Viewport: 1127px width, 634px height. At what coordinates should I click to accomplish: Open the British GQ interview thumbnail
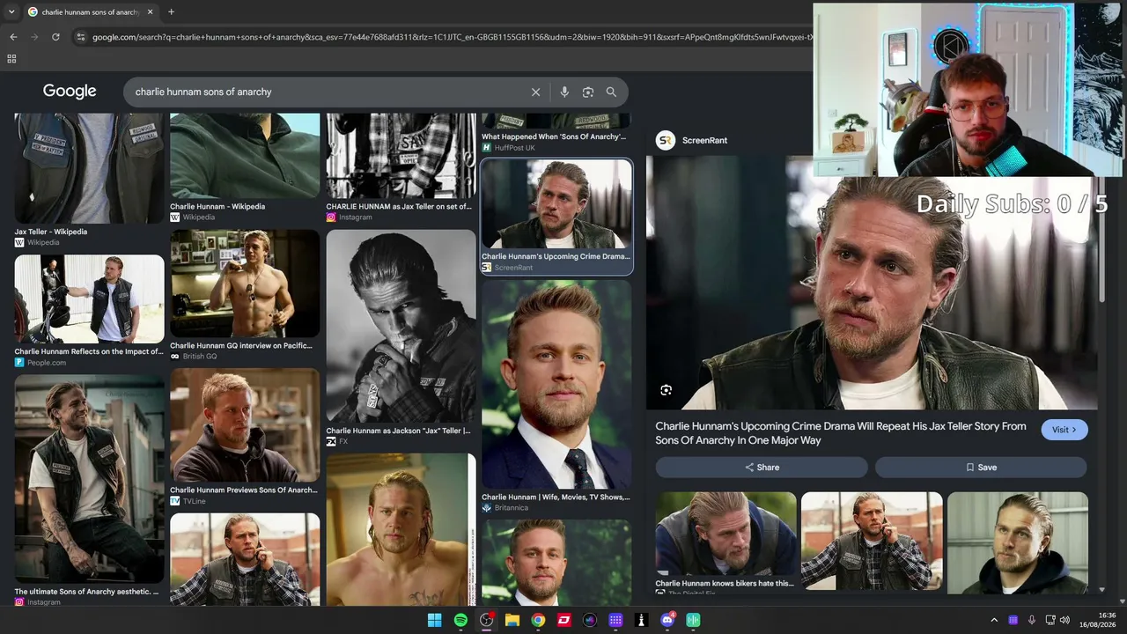coord(245,284)
